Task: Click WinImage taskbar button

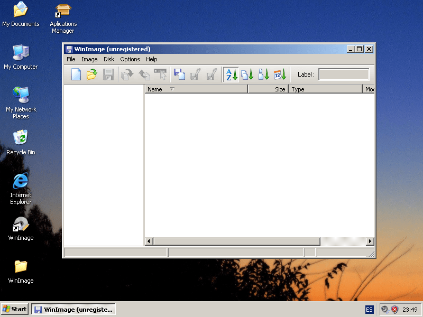Action: [x=73, y=309]
